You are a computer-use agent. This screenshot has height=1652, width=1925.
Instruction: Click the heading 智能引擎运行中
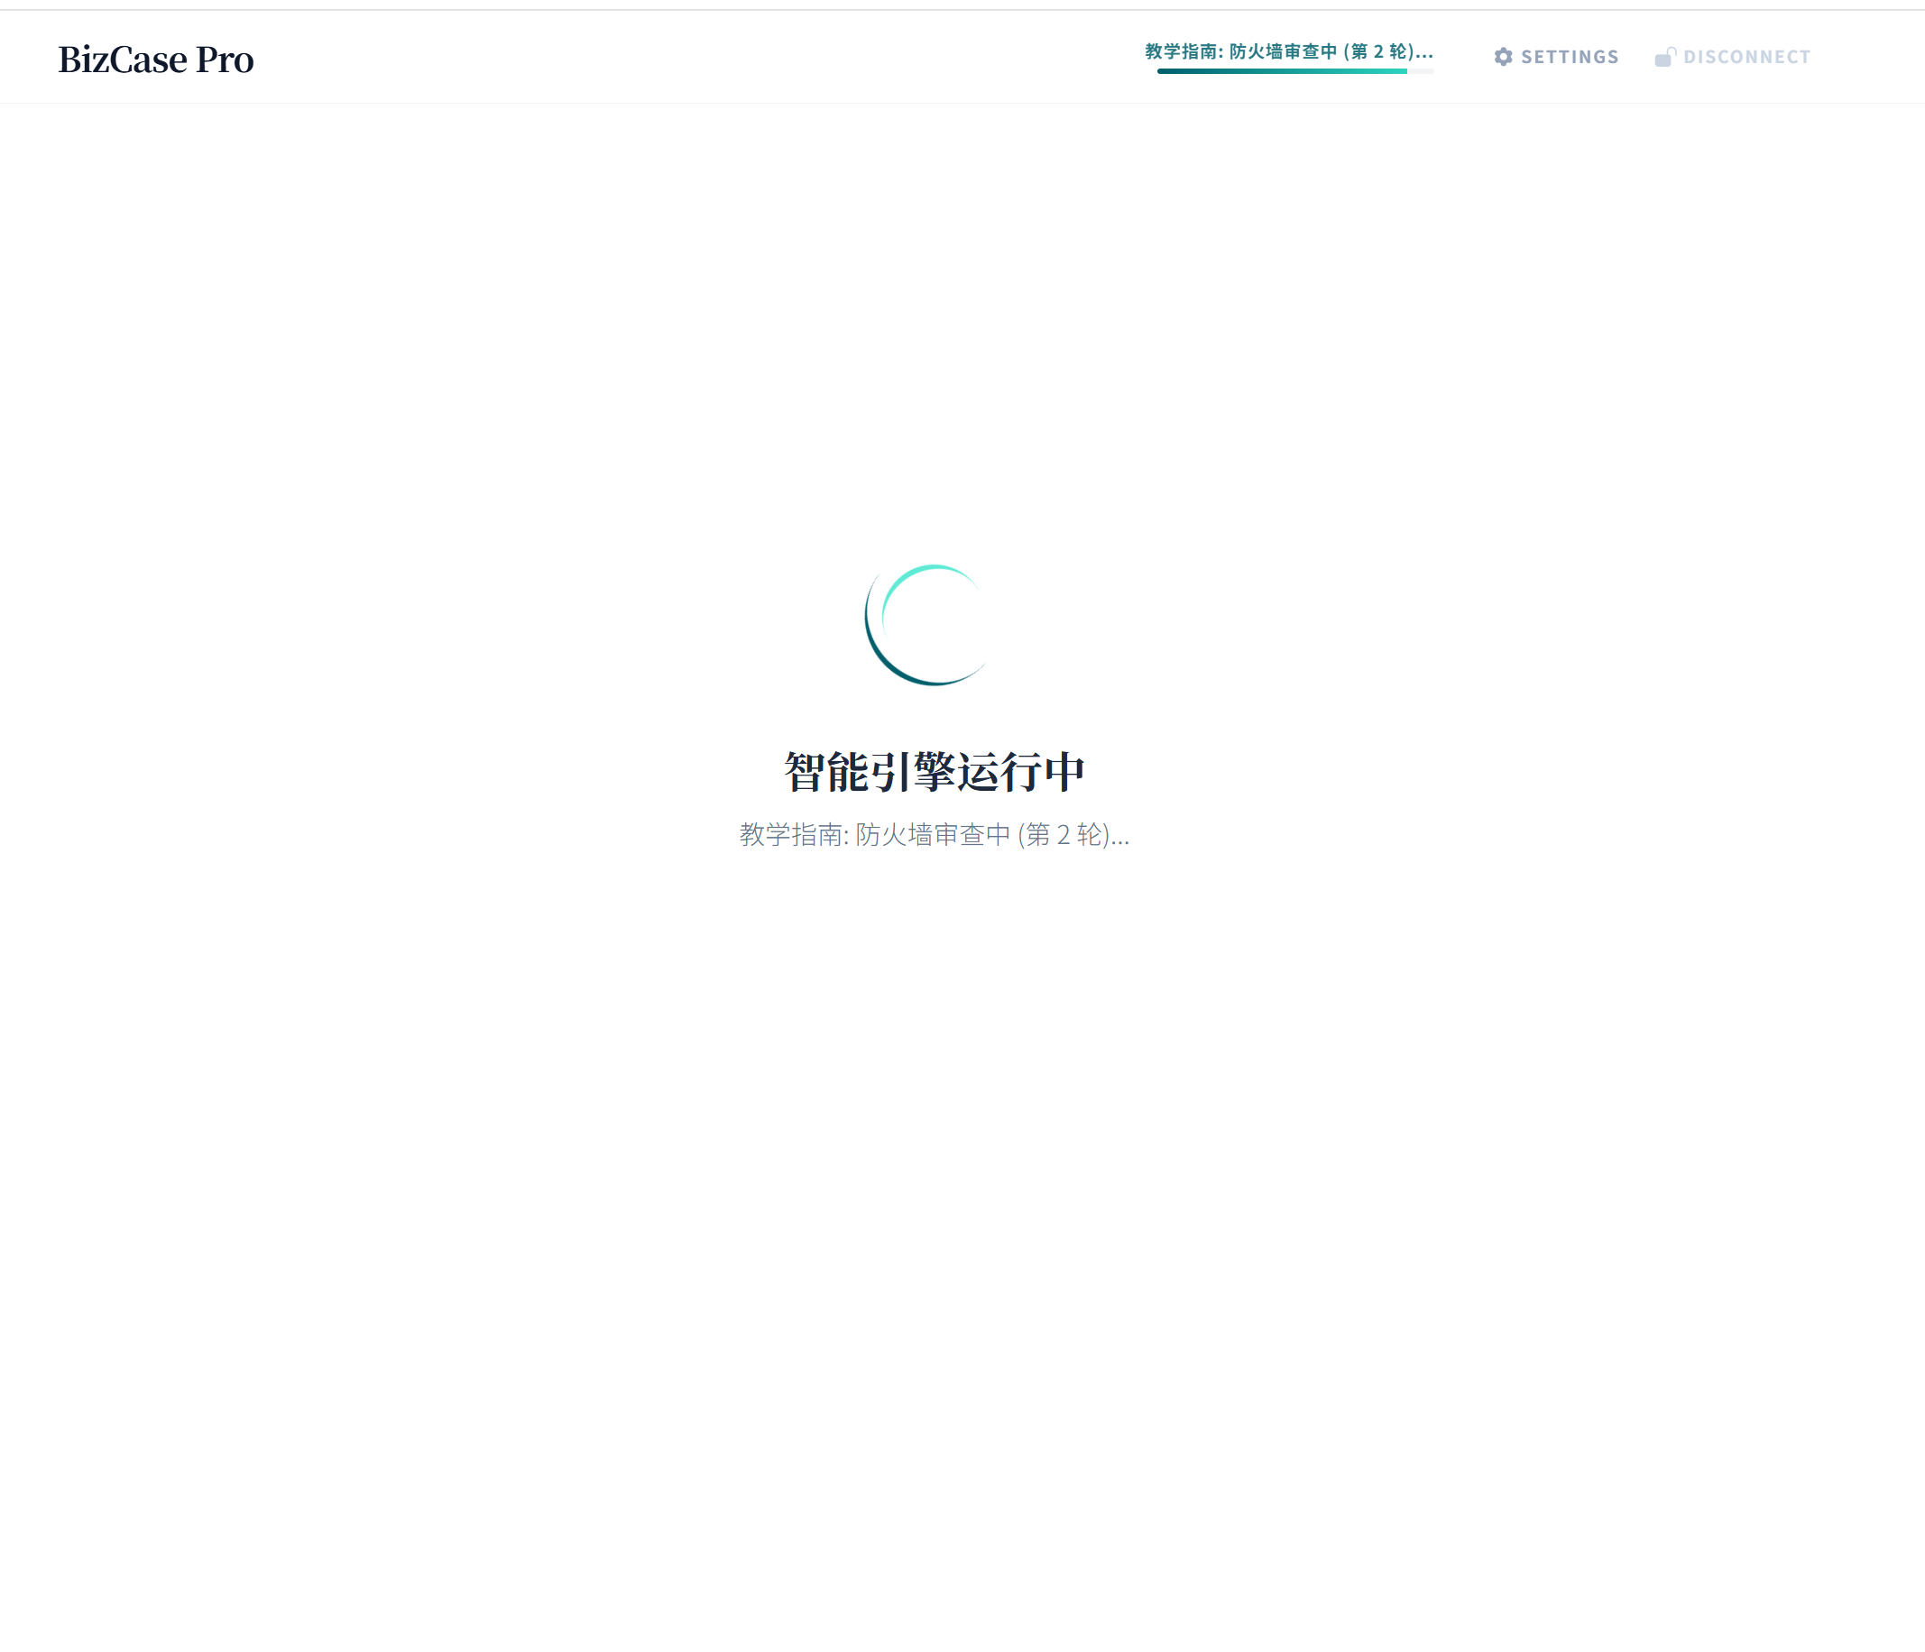934,772
